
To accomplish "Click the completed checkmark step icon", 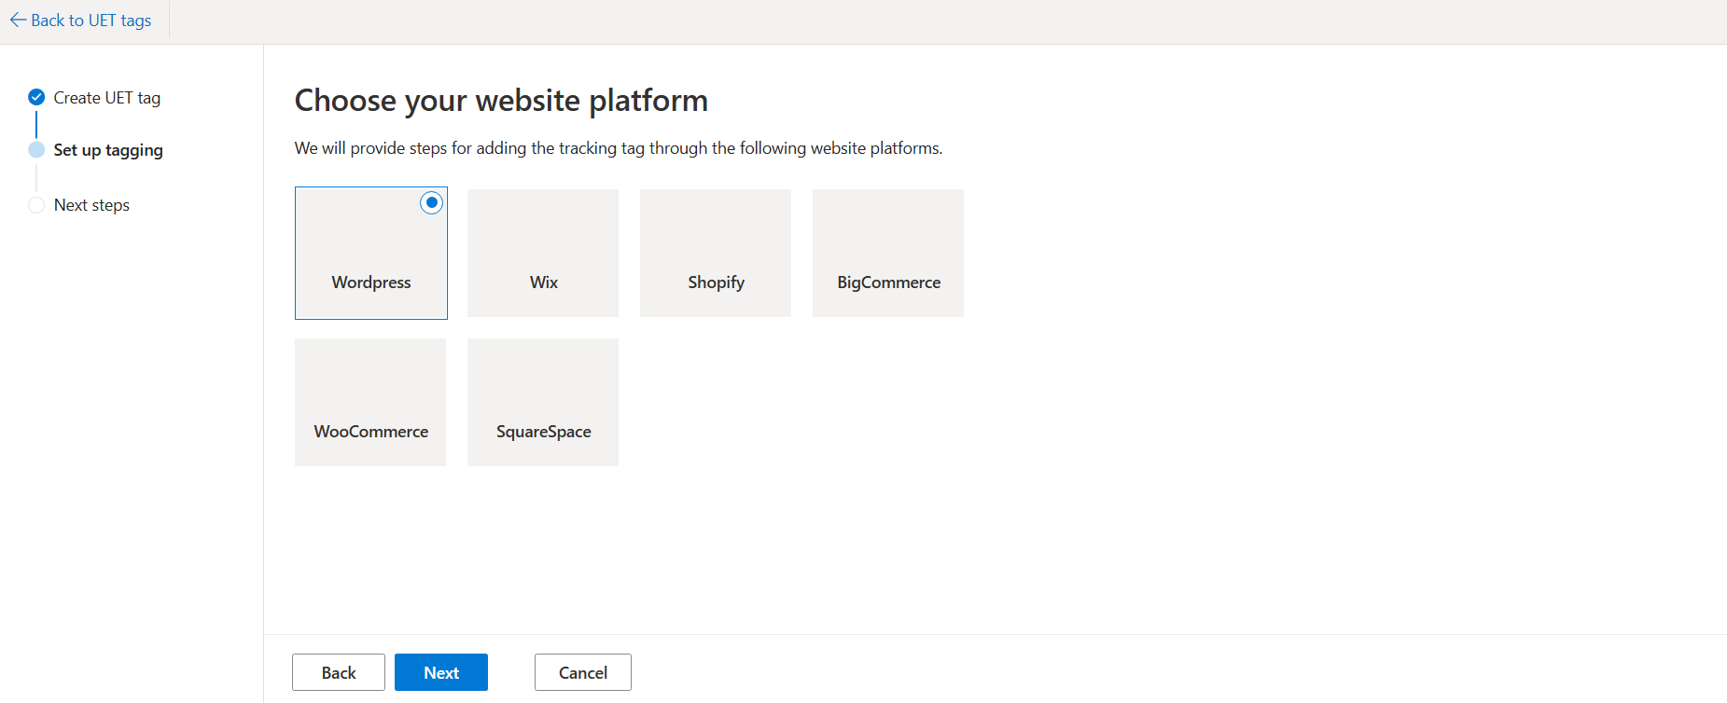I will point(36,97).
